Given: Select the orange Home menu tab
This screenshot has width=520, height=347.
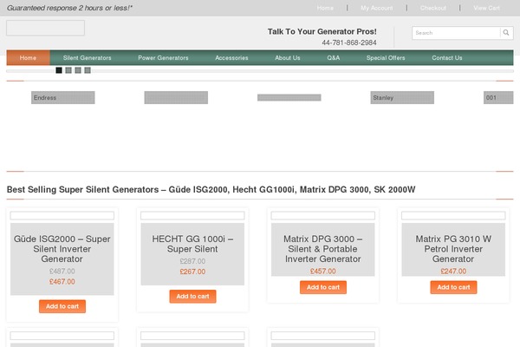Looking at the screenshot, I should [29, 58].
